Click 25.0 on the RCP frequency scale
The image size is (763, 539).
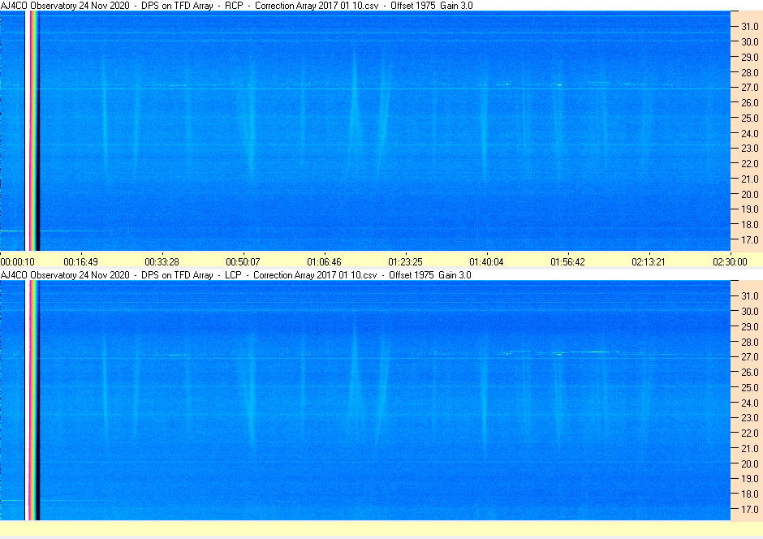tap(750, 119)
